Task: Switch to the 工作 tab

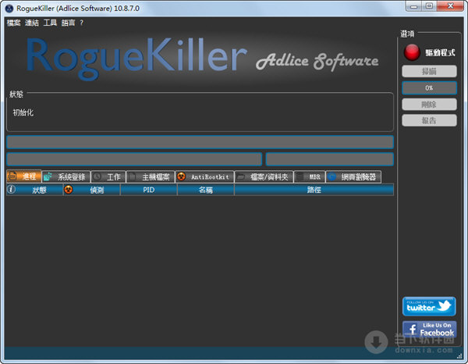Action: [x=108, y=177]
